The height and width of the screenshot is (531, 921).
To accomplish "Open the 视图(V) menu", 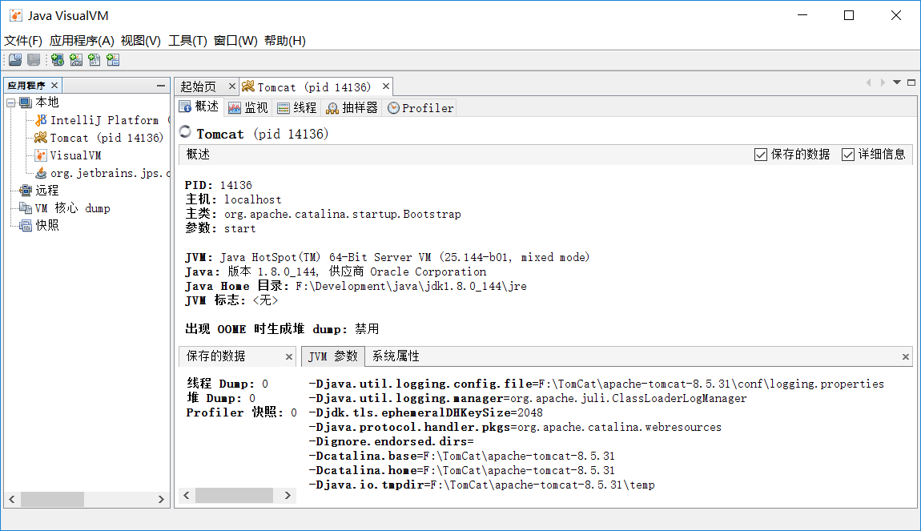I will tap(141, 41).
